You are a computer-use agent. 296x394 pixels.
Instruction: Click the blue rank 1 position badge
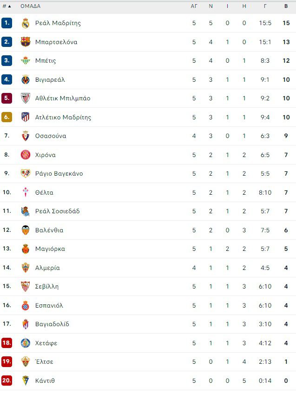click(x=7, y=23)
